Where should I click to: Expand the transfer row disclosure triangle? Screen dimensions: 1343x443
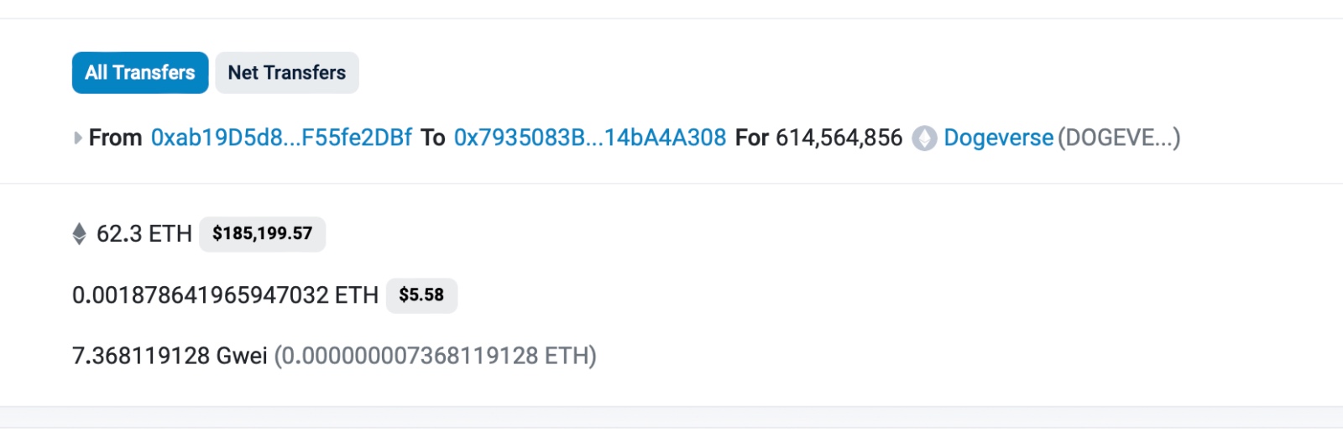pyautogui.click(x=78, y=138)
